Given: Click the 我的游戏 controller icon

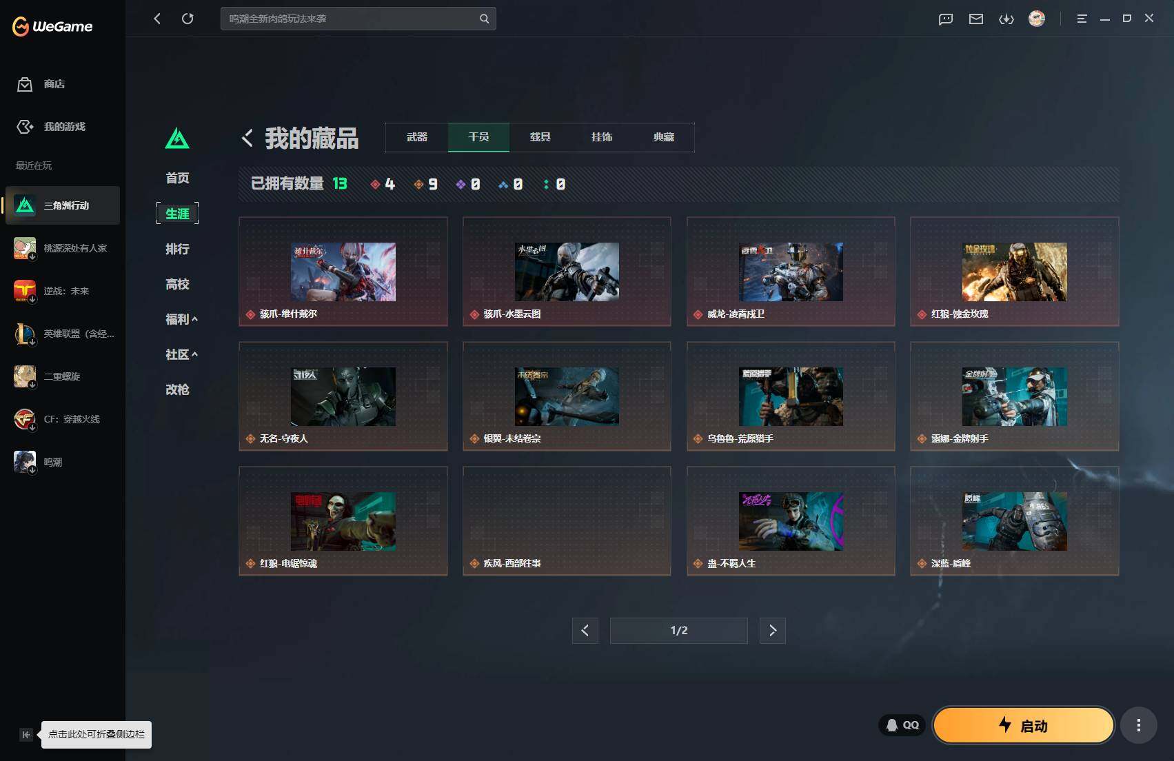Looking at the screenshot, I should (x=25, y=127).
